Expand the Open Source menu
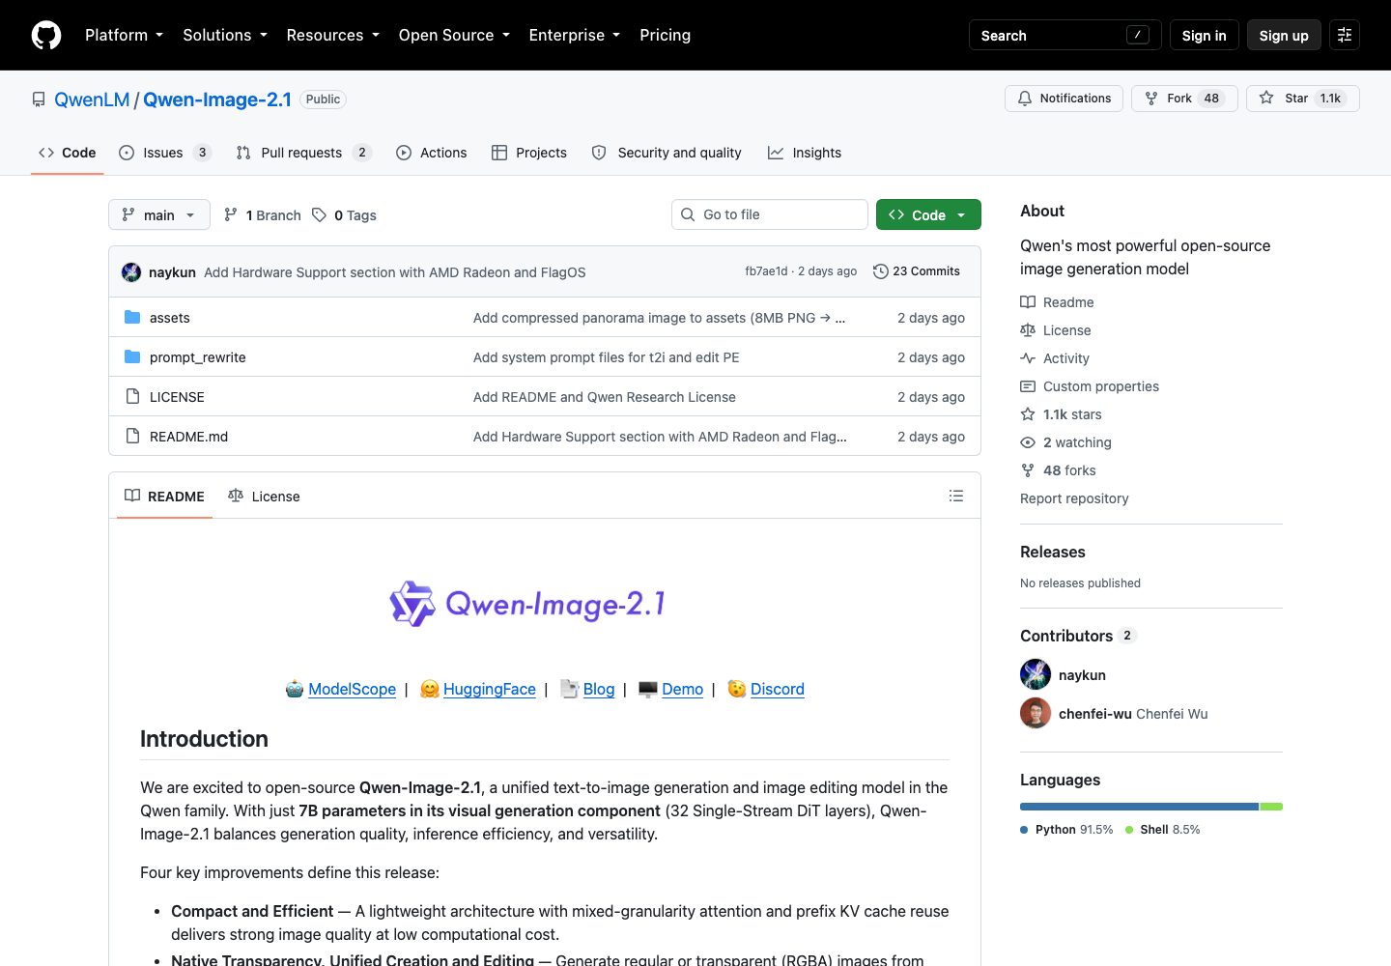The width and height of the screenshot is (1391, 966). (x=454, y=35)
